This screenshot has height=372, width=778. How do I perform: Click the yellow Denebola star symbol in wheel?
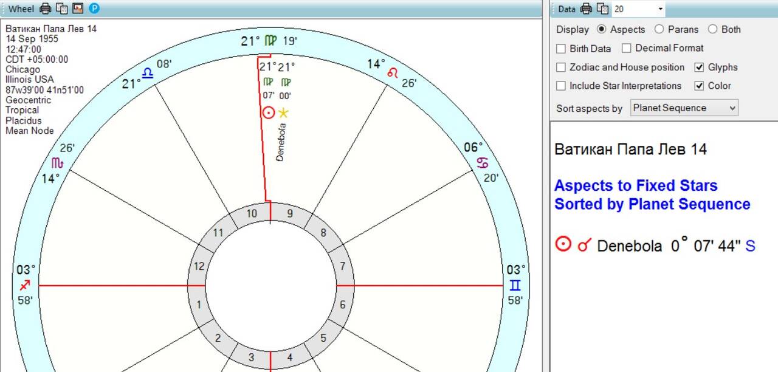click(283, 112)
